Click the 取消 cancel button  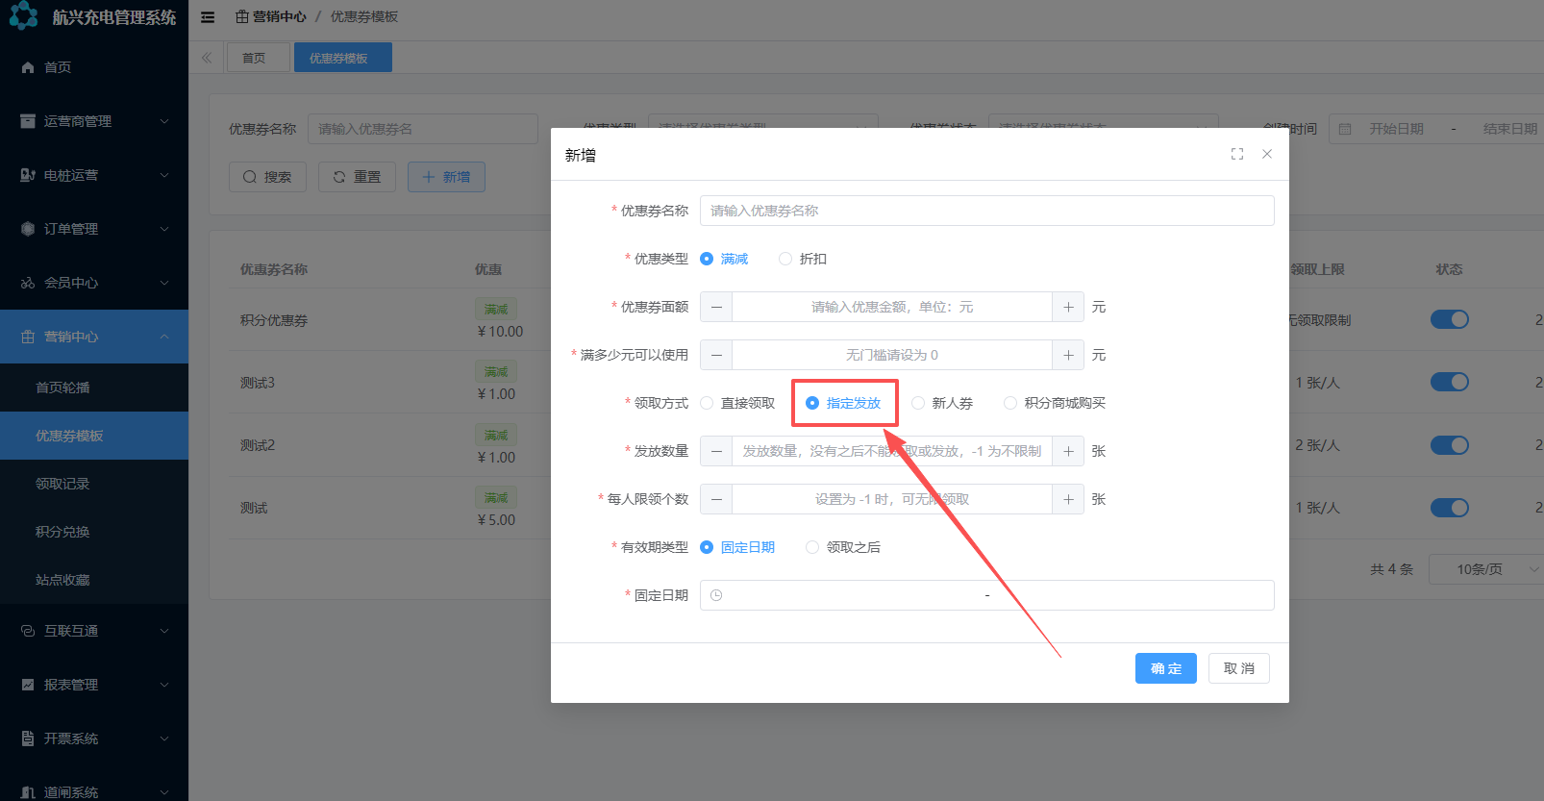[1238, 668]
